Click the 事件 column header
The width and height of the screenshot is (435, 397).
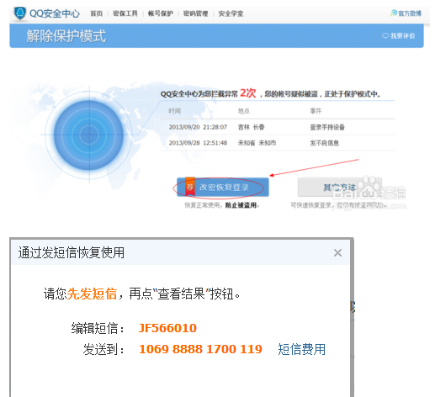click(316, 111)
